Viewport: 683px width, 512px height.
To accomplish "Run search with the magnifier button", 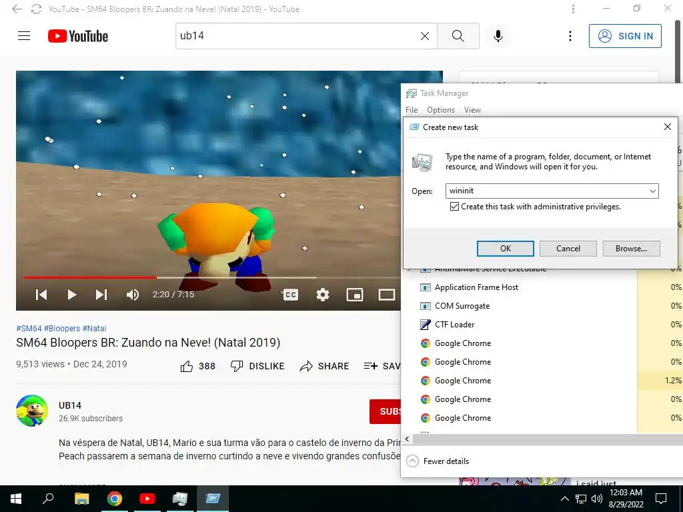I will [x=458, y=36].
